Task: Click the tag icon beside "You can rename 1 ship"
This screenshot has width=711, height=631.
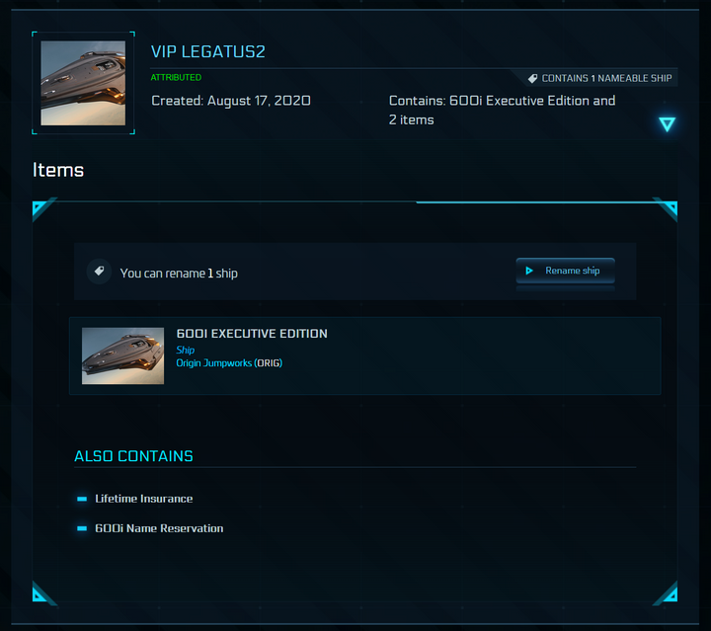Action: point(98,272)
